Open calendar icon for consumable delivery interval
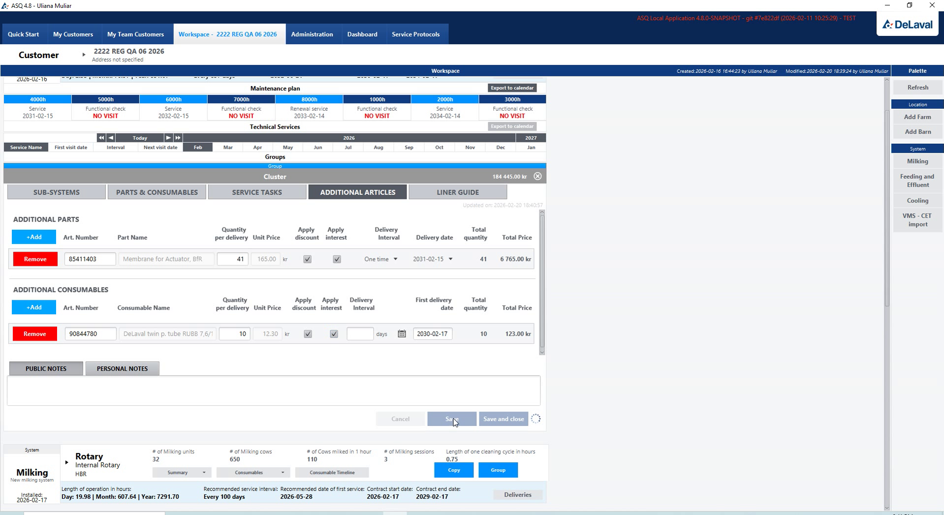 coord(402,334)
